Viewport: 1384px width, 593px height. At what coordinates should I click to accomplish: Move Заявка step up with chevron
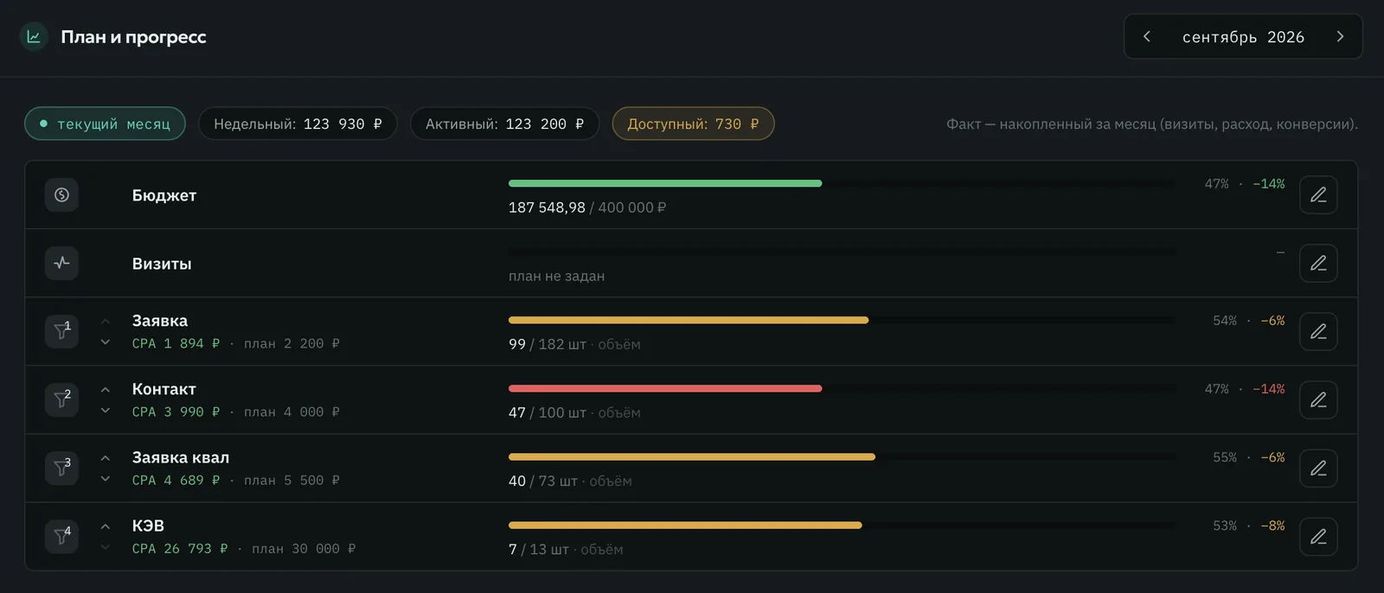click(106, 322)
